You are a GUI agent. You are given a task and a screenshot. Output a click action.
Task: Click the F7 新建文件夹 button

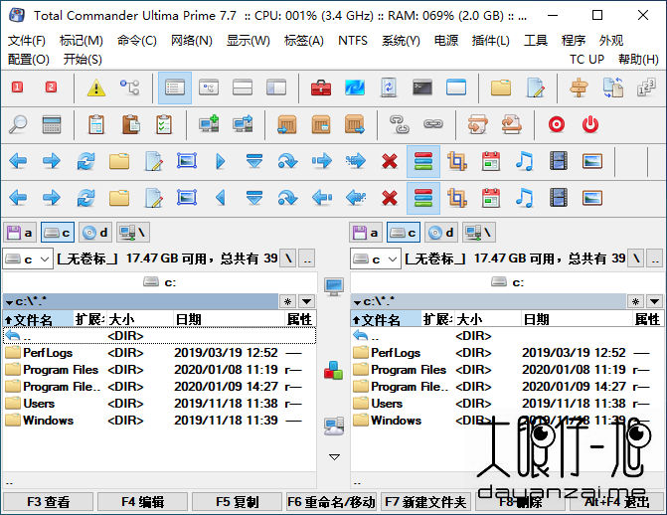425,502
